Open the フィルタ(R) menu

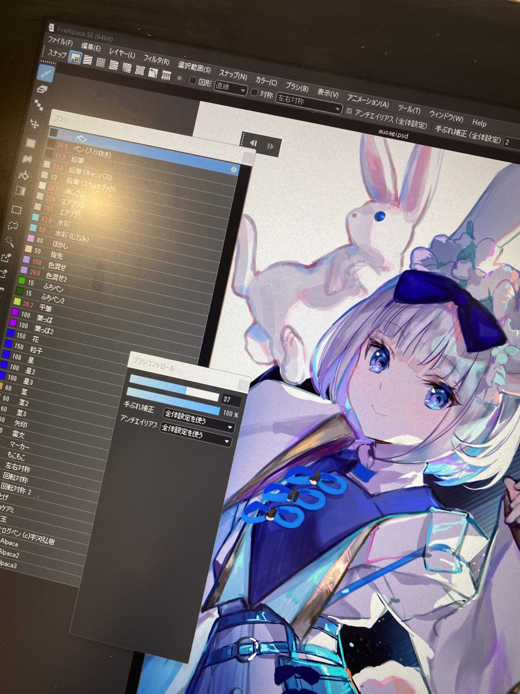(156, 61)
